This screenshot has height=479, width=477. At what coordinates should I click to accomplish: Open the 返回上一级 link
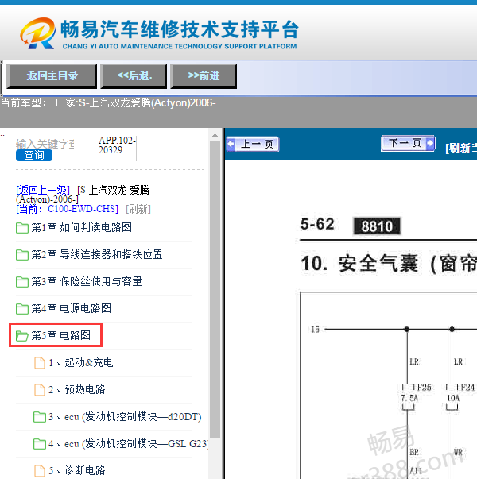click(x=43, y=190)
